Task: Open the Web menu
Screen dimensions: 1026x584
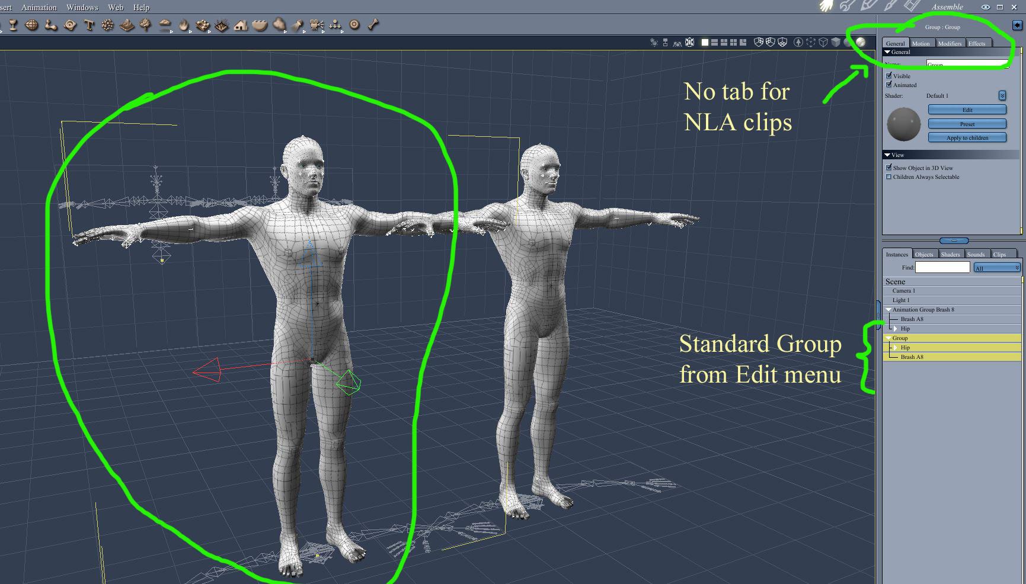Action: (x=116, y=7)
